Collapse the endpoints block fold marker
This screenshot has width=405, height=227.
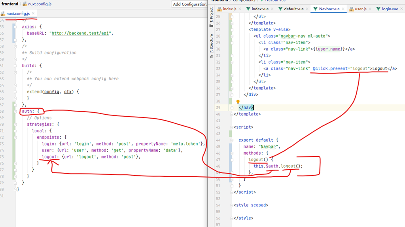pyautogui.click(x=15, y=137)
